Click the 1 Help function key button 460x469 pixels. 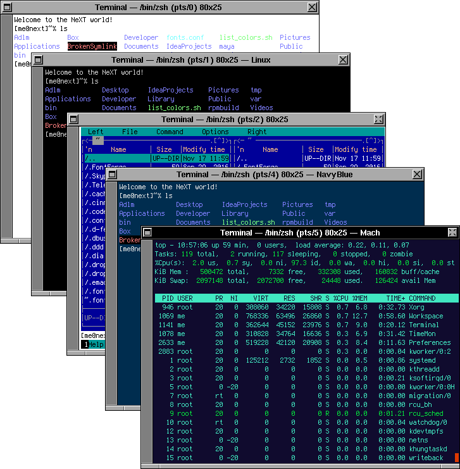click(93, 344)
